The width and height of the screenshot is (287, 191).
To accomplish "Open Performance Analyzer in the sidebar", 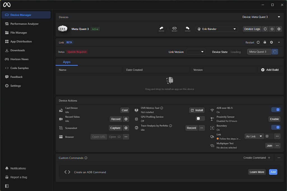I will (24, 24).
